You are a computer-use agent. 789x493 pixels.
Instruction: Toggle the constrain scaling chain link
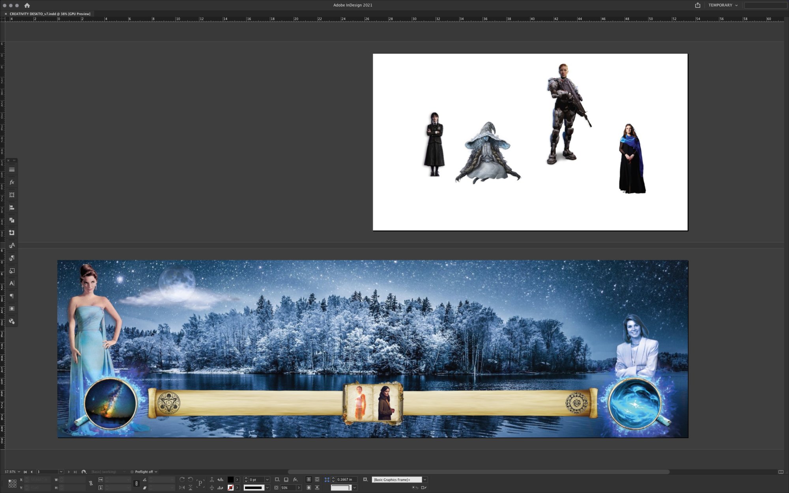click(136, 484)
